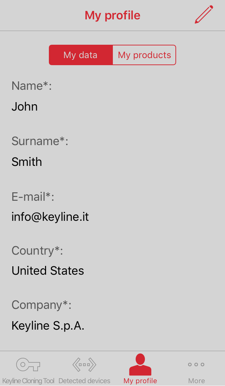Tap the Name* field label

point(32,86)
